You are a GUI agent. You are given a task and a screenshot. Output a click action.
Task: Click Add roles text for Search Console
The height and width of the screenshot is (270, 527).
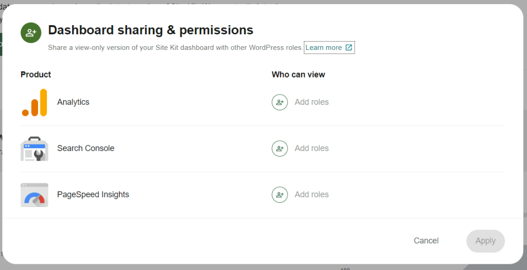(311, 148)
